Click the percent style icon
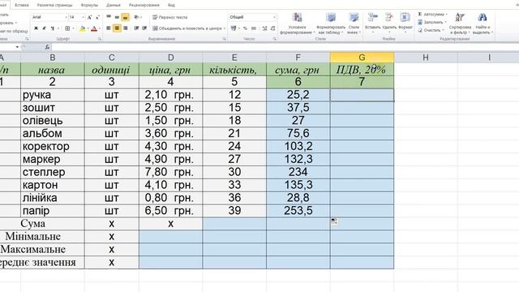 point(245,28)
